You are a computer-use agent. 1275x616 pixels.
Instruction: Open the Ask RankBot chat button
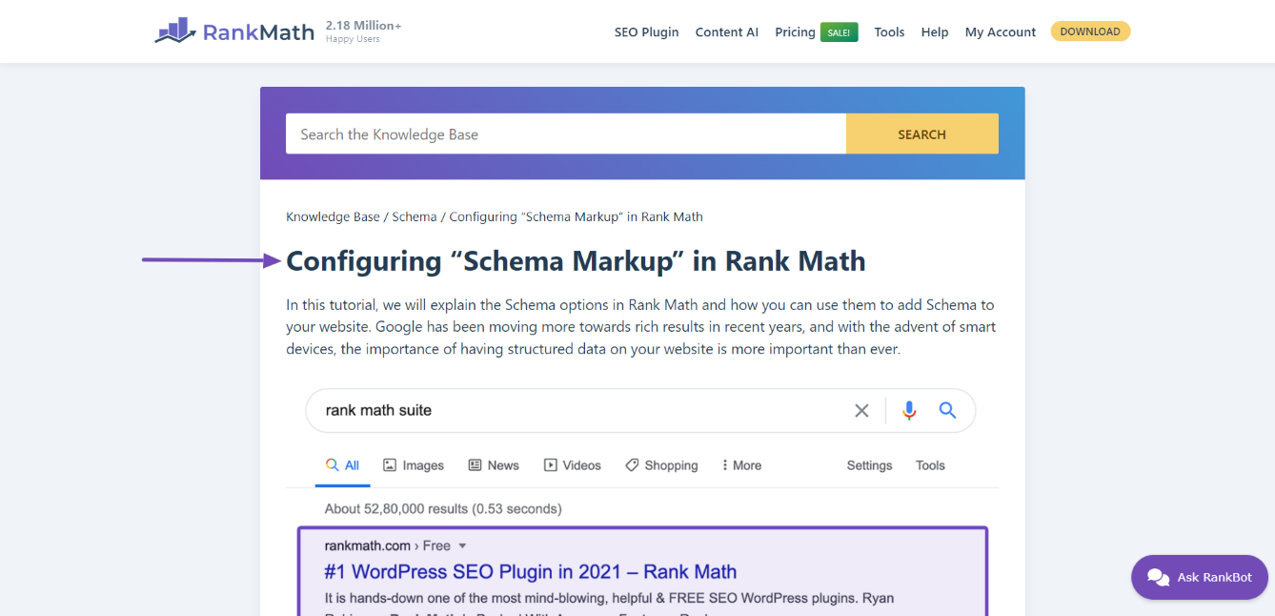1200,577
